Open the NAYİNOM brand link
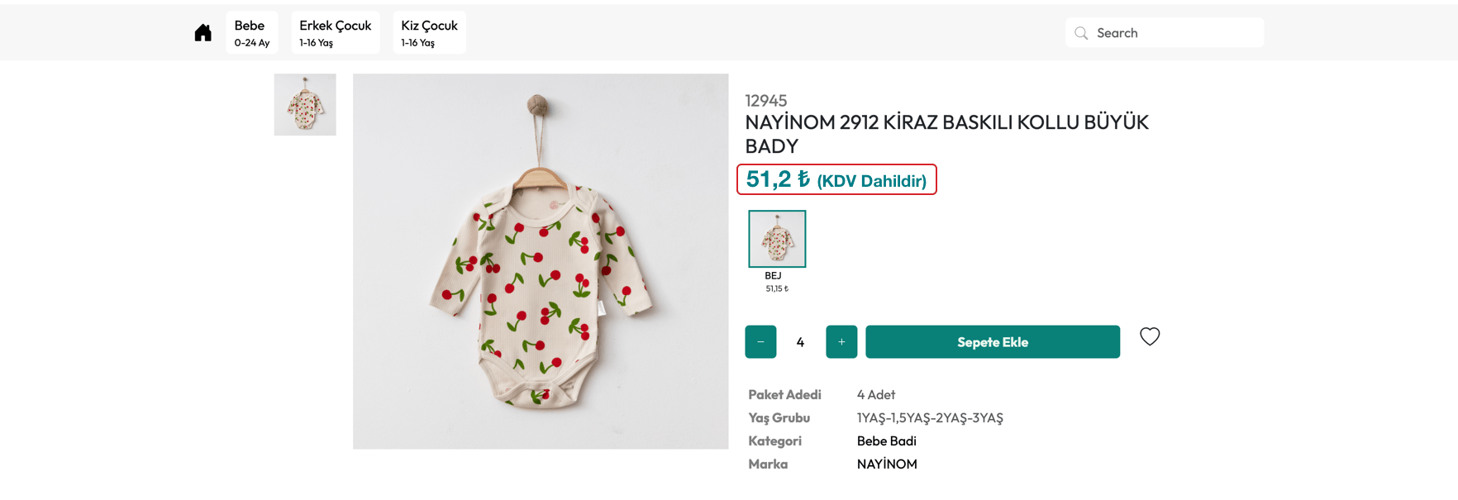The height and width of the screenshot is (500, 1458). 887,464
